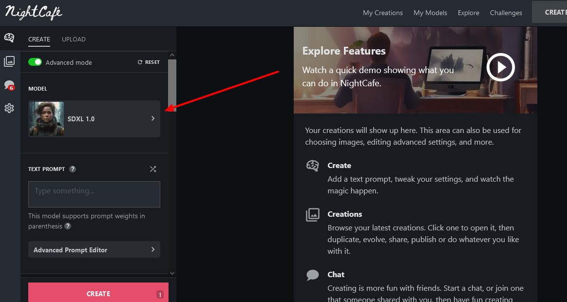Screen dimensions: 567x302
Task: Reset the creation settings
Action: pyautogui.click(x=149, y=62)
